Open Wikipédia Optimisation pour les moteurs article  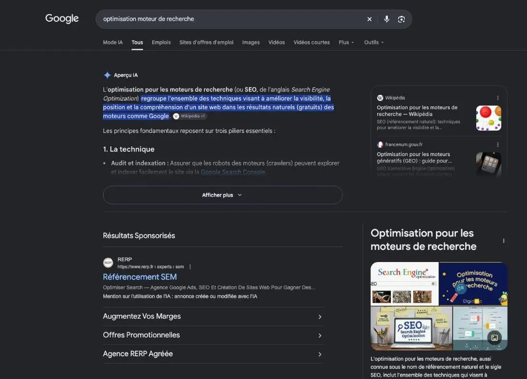pos(417,111)
